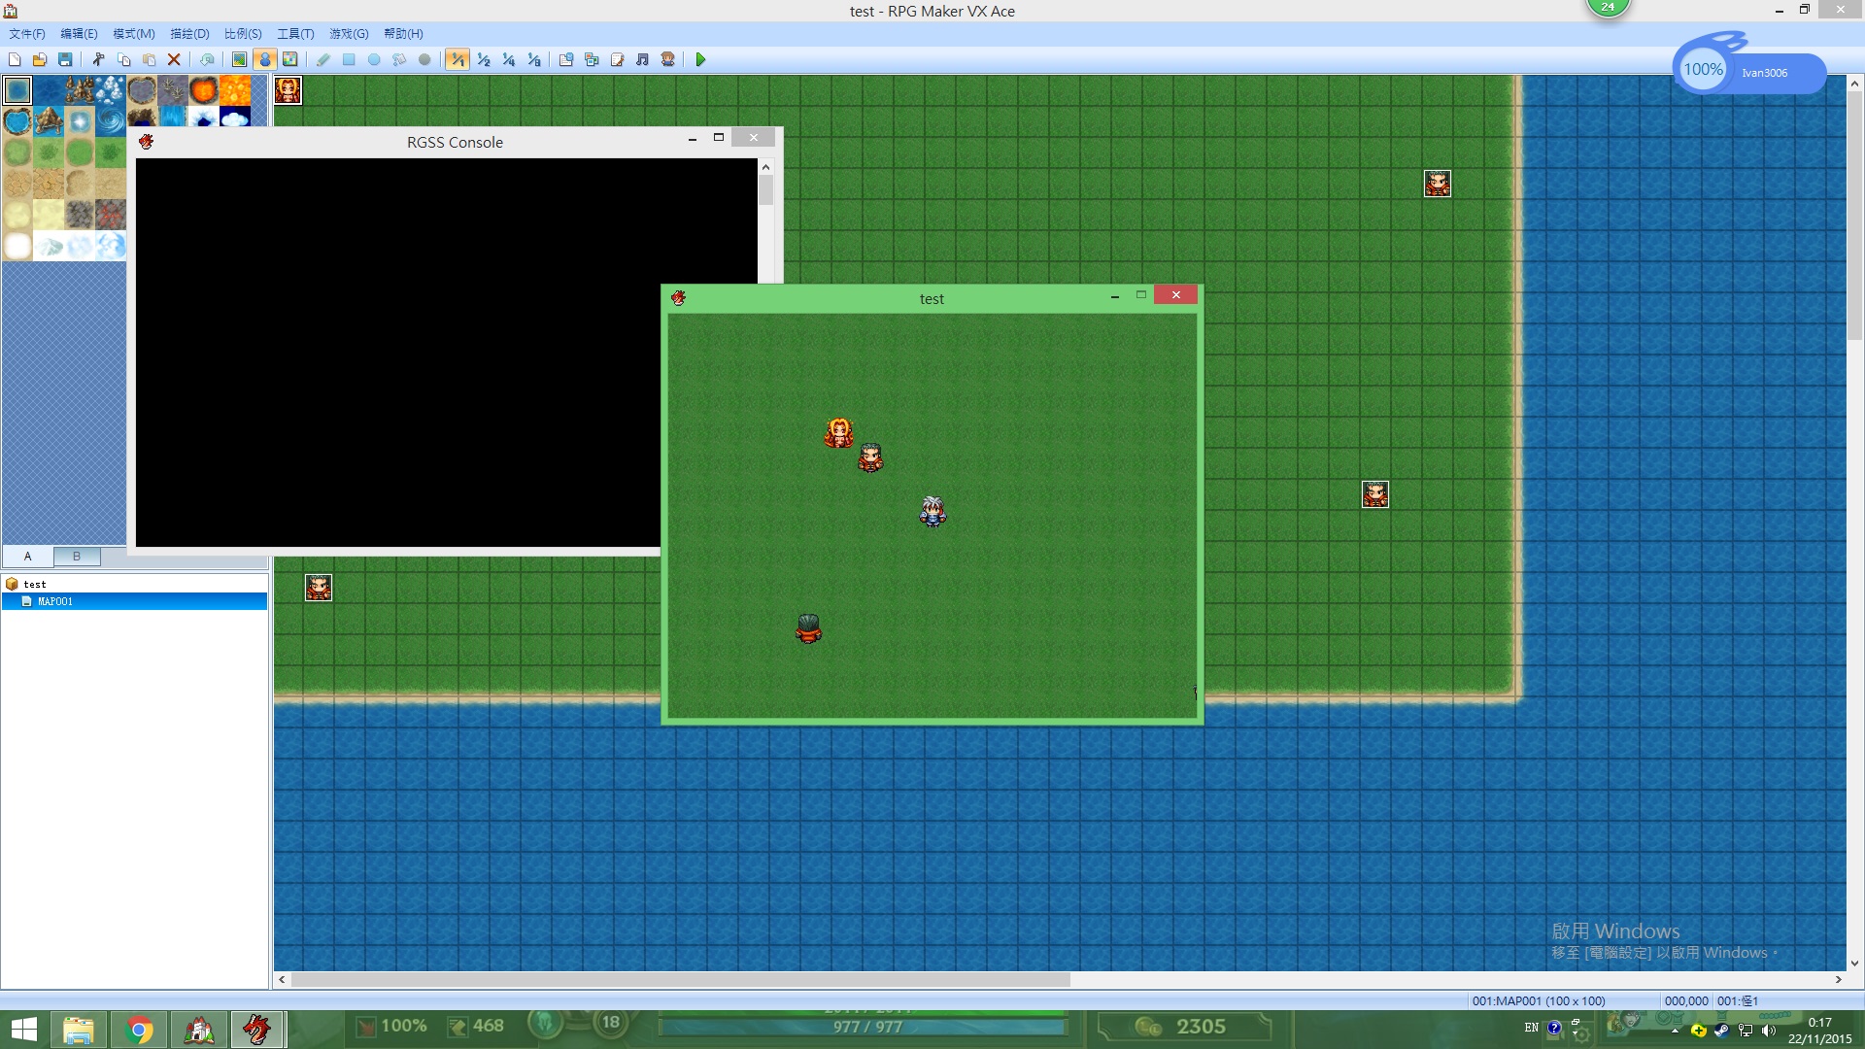Select the player start event on map
The width and height of the screenshot is (1865, 1049).
(288, 91)
